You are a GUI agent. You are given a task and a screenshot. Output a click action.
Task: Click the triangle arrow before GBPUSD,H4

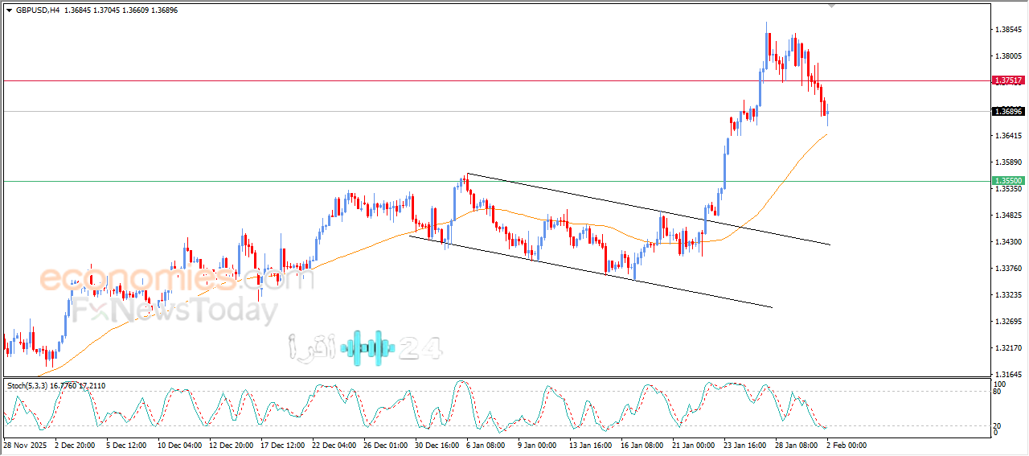pos(9,10)
